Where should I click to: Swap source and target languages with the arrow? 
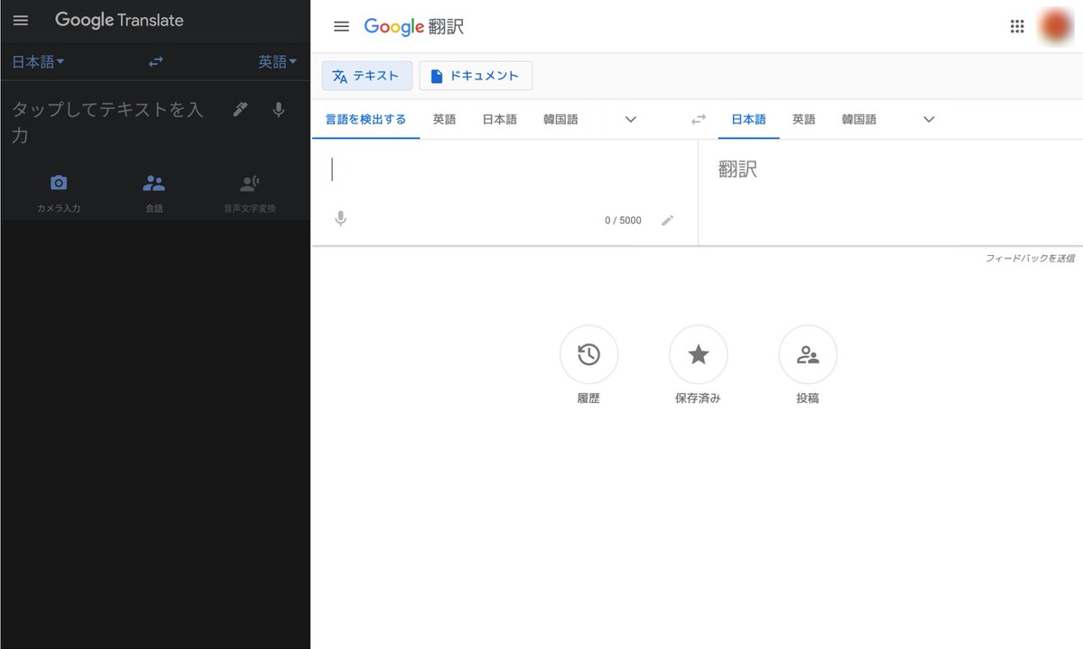click(698, 118)
